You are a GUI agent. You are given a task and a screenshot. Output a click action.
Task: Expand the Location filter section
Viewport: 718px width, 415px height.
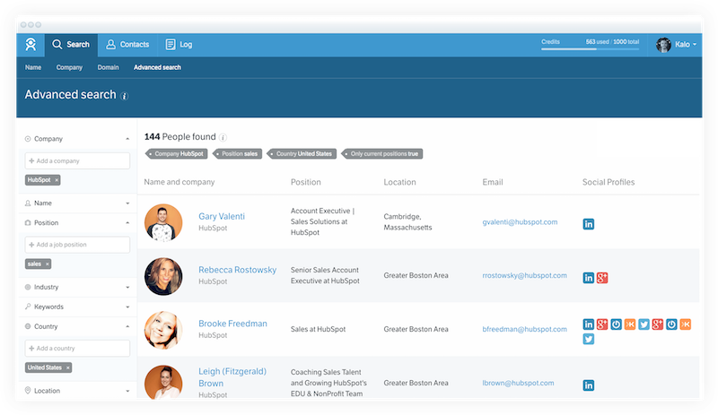tap(127, 391)
